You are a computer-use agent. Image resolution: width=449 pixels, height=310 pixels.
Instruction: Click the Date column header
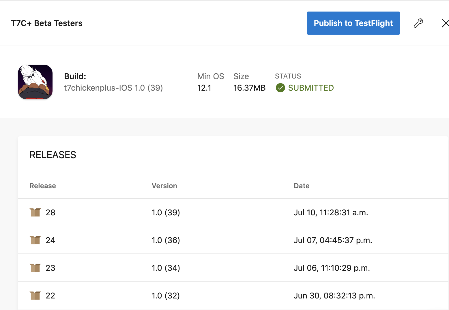302,186
